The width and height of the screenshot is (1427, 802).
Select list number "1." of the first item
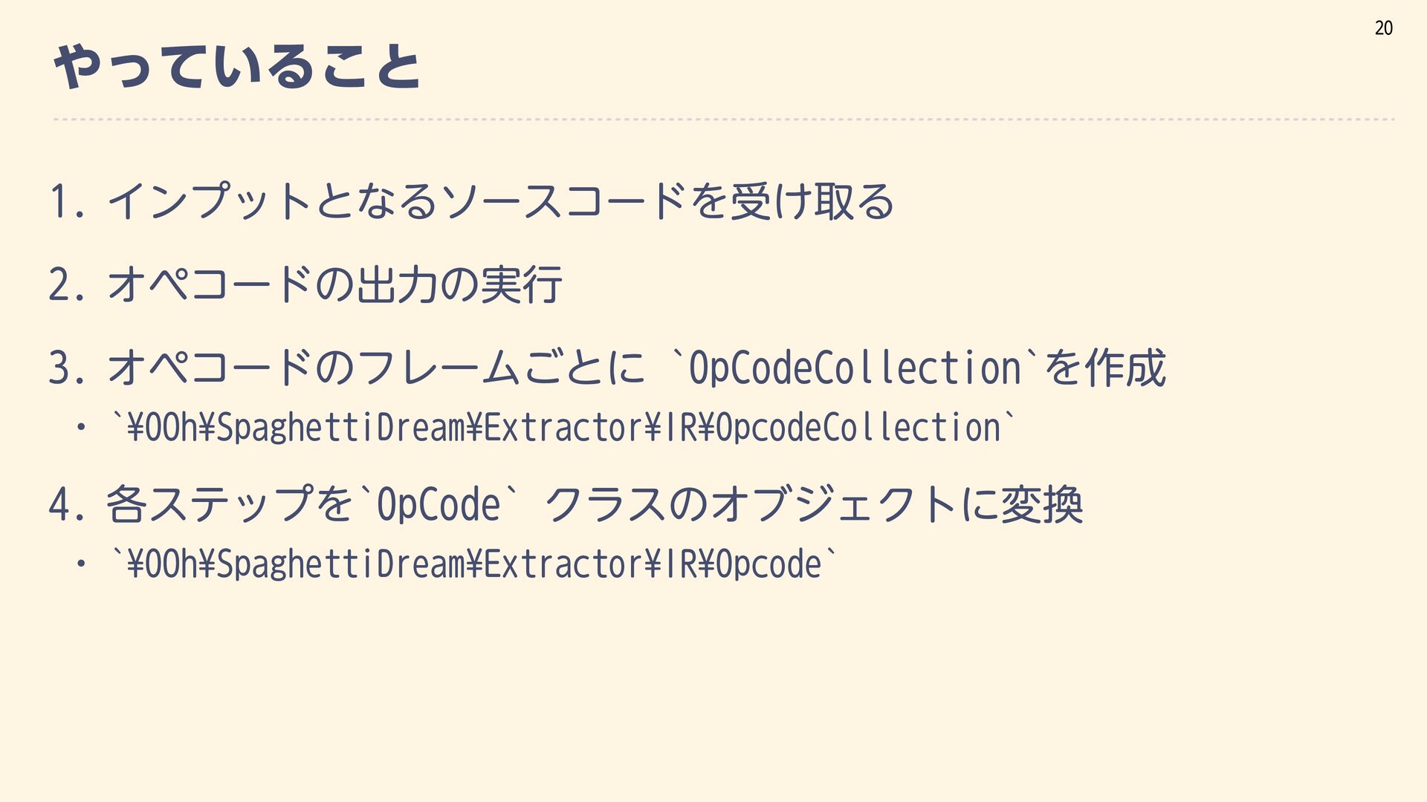coord(65,202)
